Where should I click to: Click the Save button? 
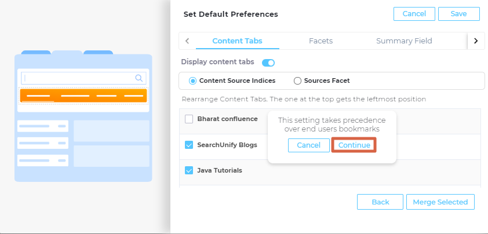[458, 14]
